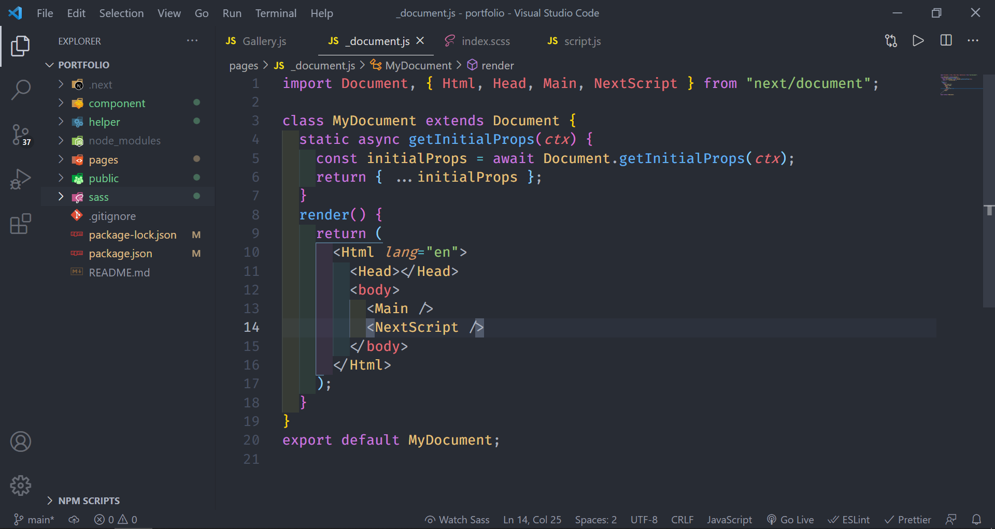Image resolution: width=995 pixels, height=529 pixels.
Task: Click the editor vertical scrollbar
Action: pos(989,192)
